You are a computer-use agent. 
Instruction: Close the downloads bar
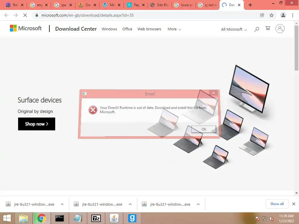click(294, 204)
